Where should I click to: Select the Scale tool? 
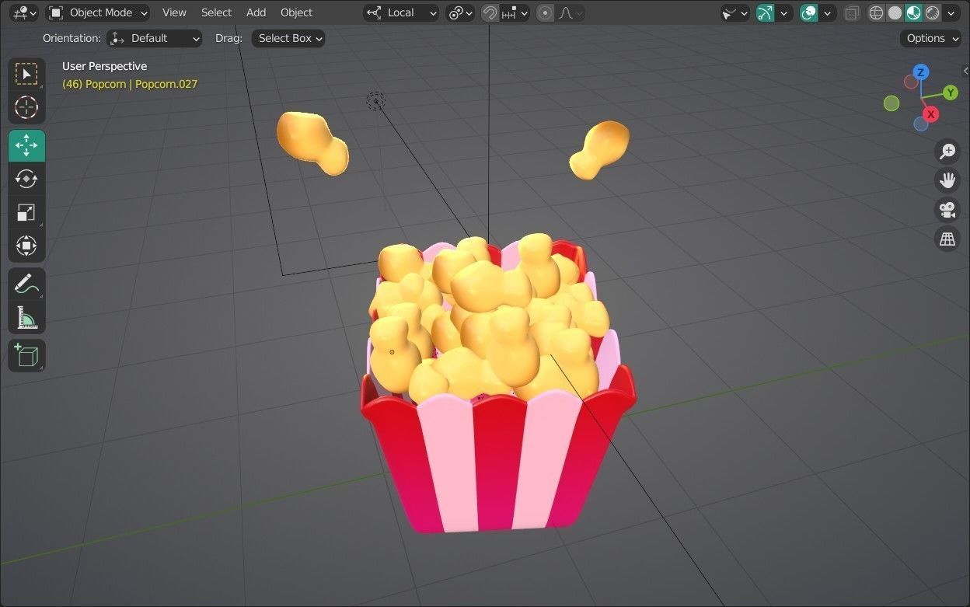tap(26, 212)
